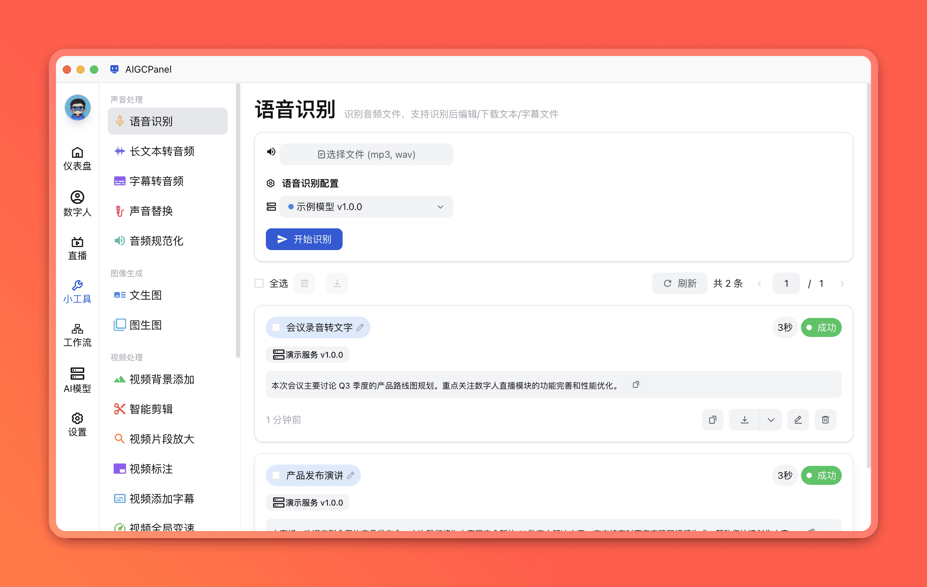
Task: Click the copy button in 会议录音转文字 card footer
Action: click(713, 420)
